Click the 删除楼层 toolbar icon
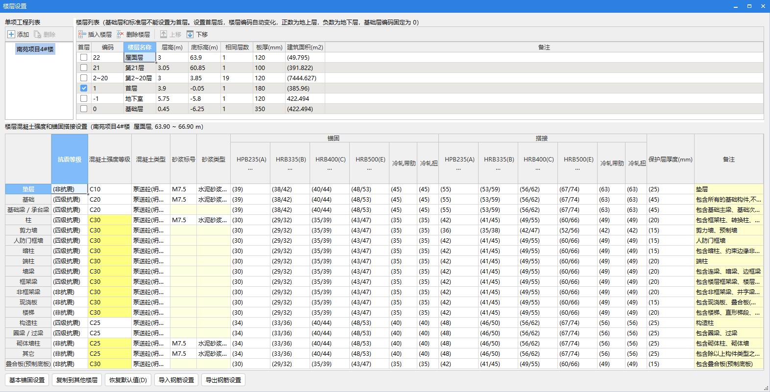770x392 pixels. click(x=120, y=34)
